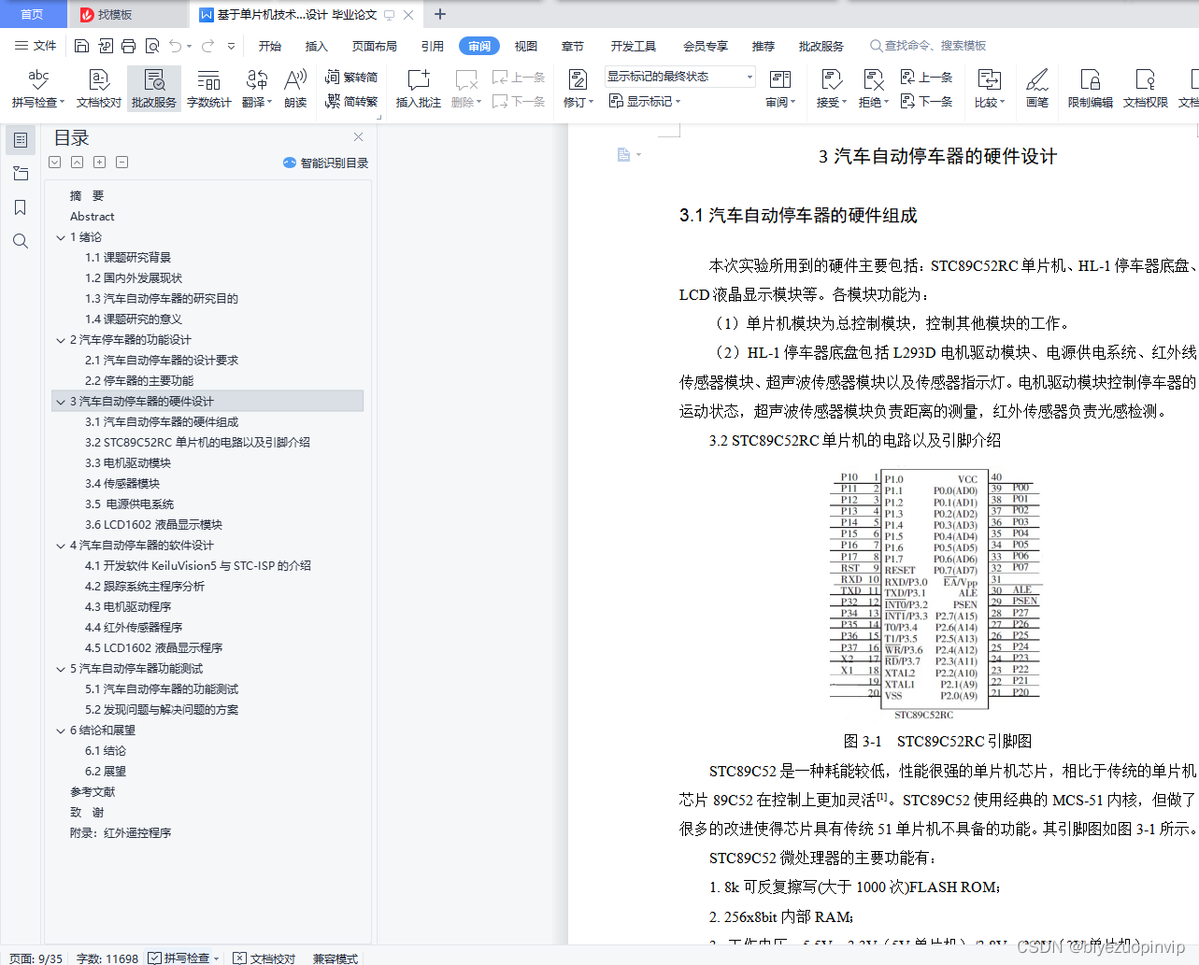Toggle document proofreading in the status bar
Image resolution: width=1199 pixels, height=965 pixels.
264,958
